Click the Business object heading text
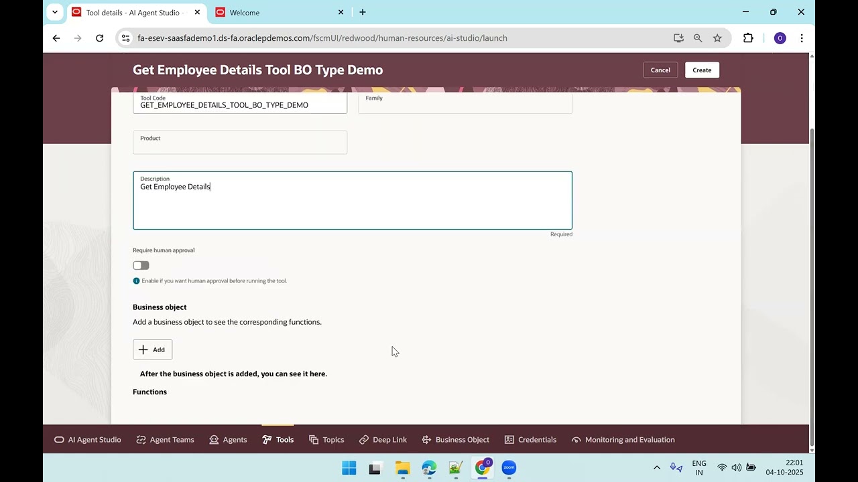 160,307
